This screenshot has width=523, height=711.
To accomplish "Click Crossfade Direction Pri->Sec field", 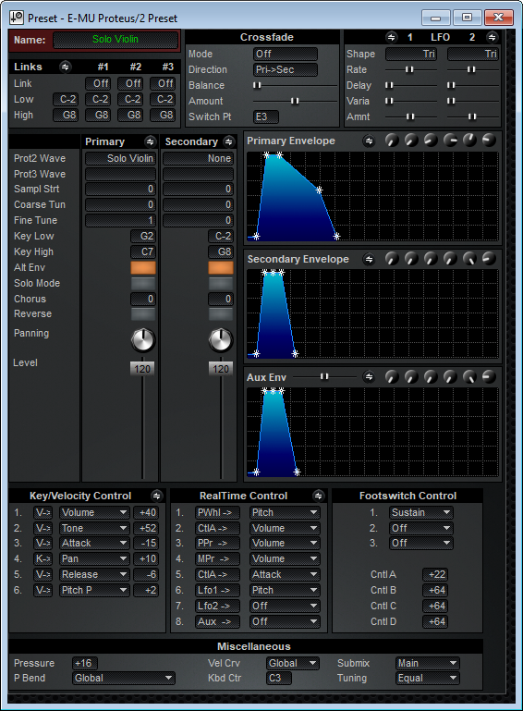I will click(286, 69).
